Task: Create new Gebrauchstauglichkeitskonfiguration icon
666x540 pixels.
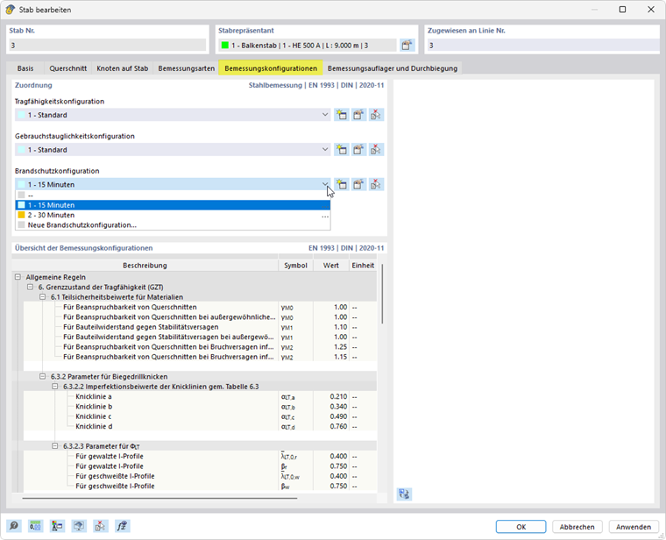Action: click(341, 150)
